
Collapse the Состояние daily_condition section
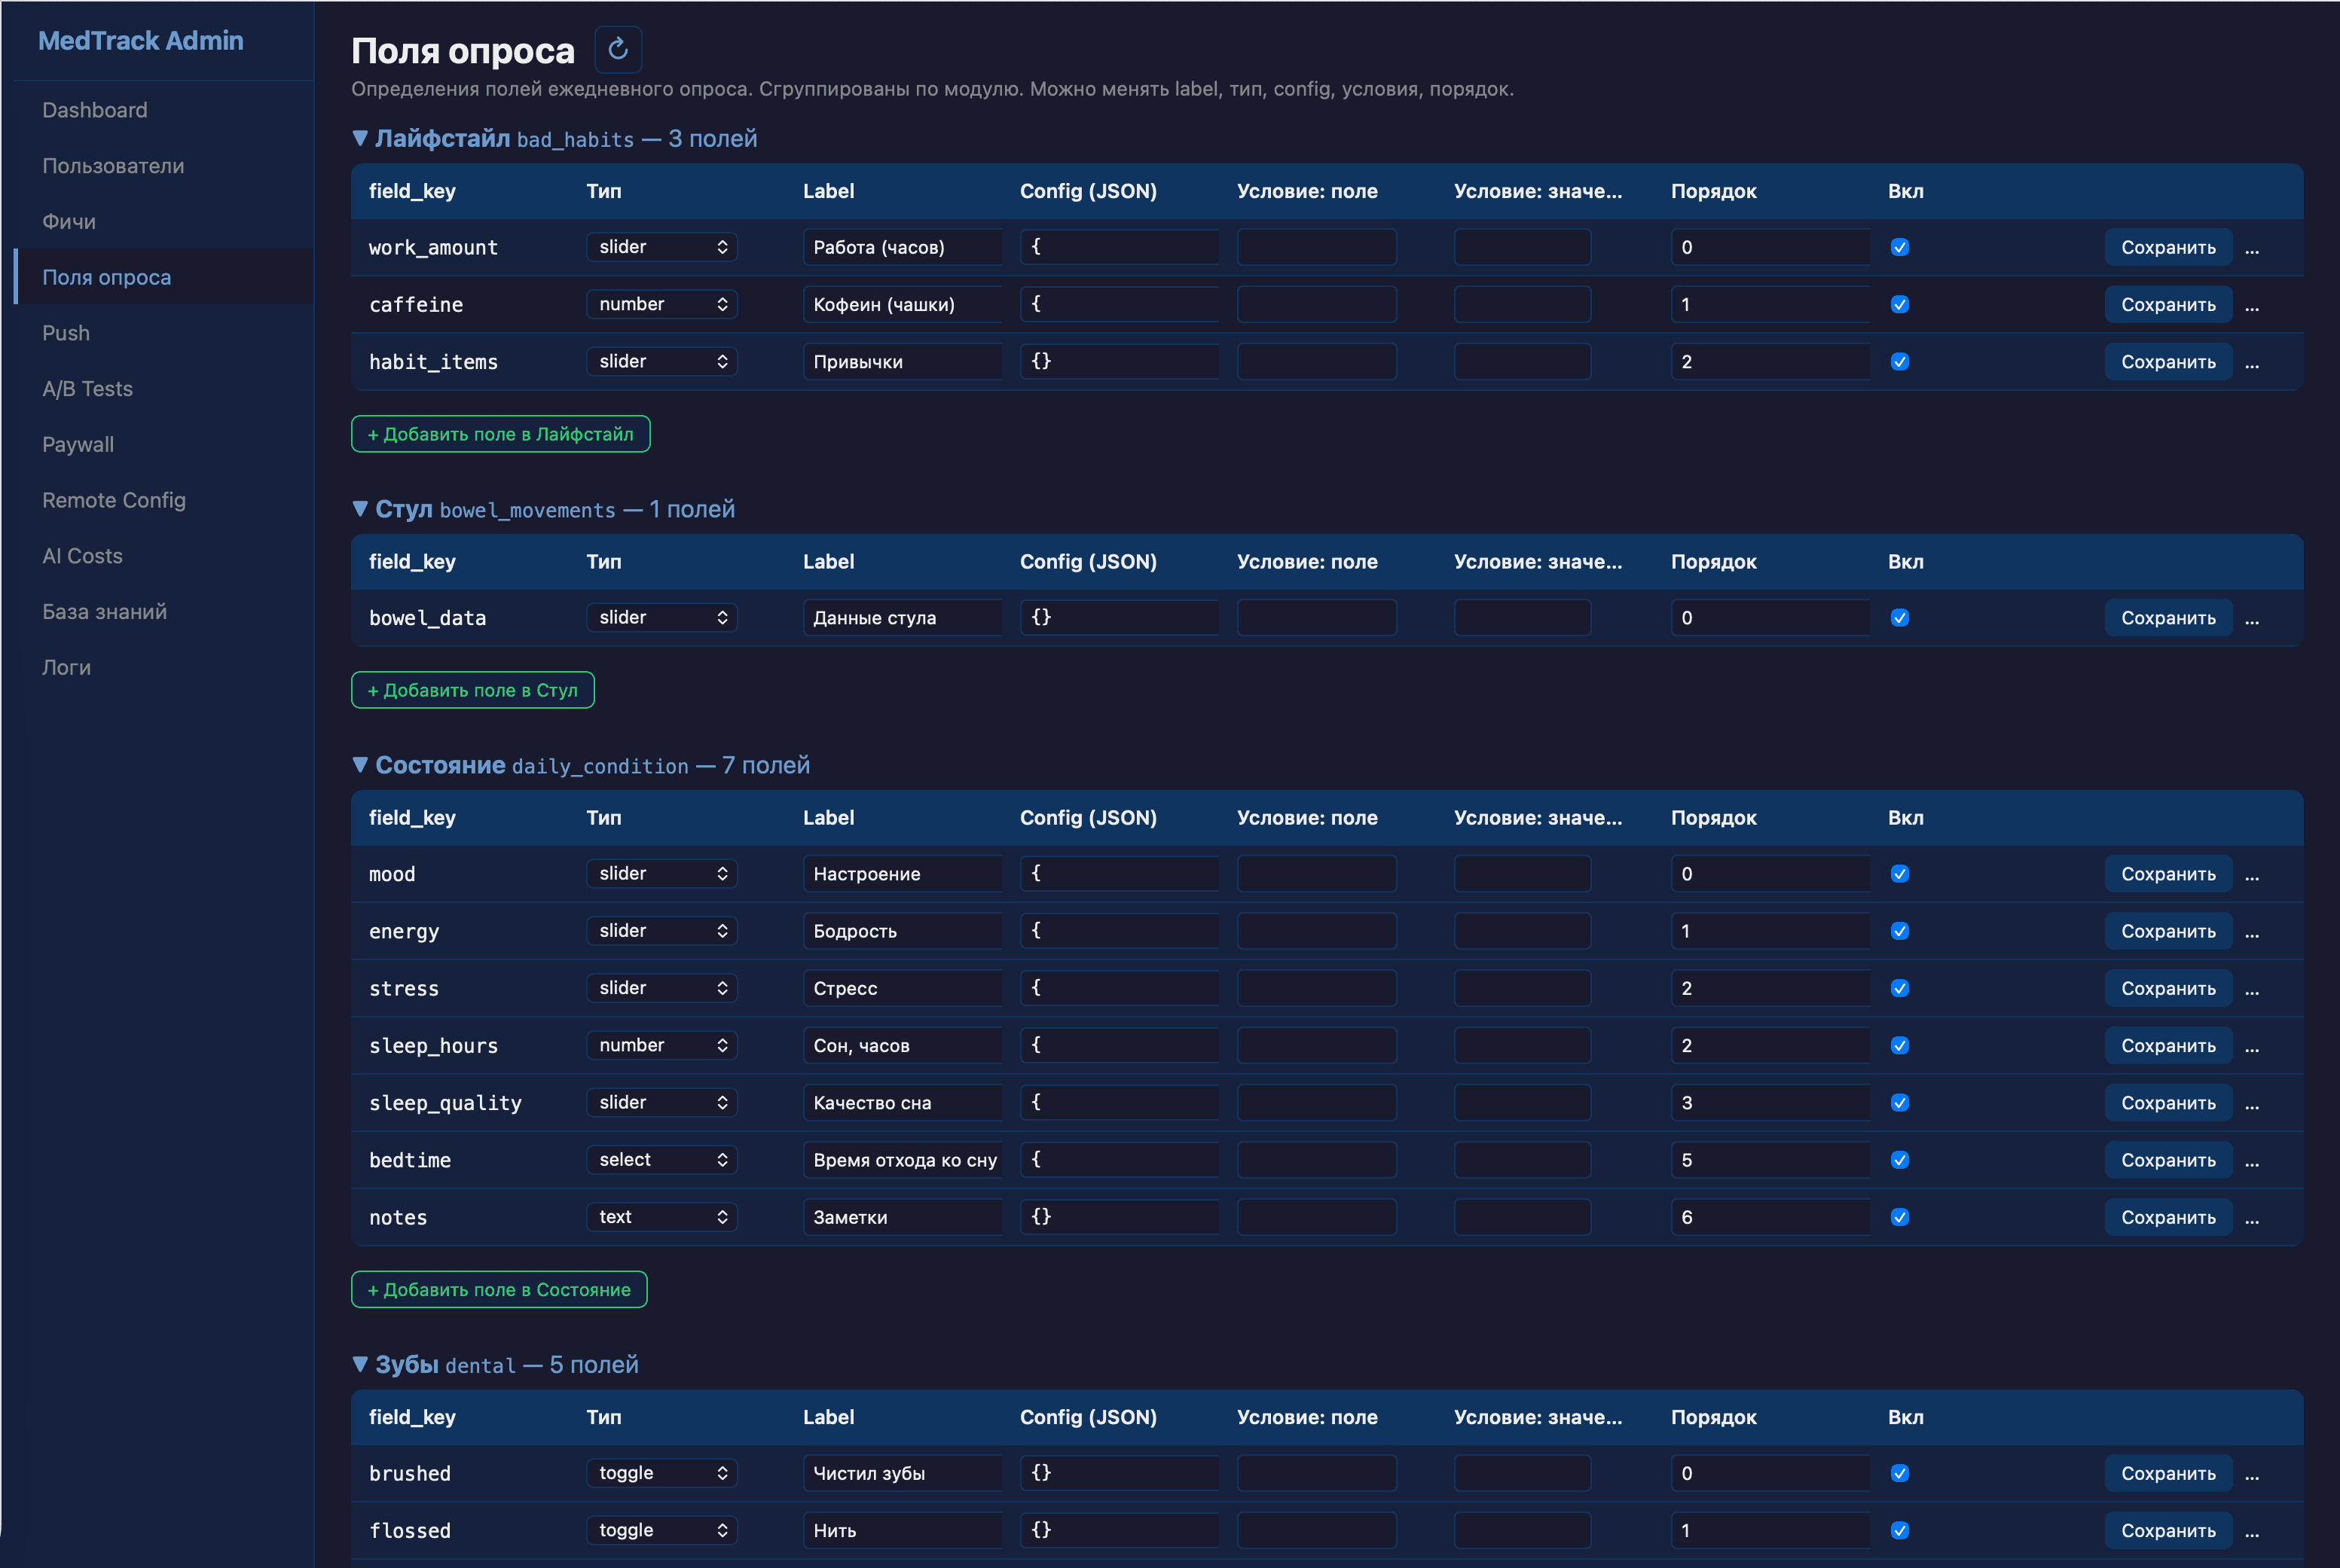pos(361,765)
